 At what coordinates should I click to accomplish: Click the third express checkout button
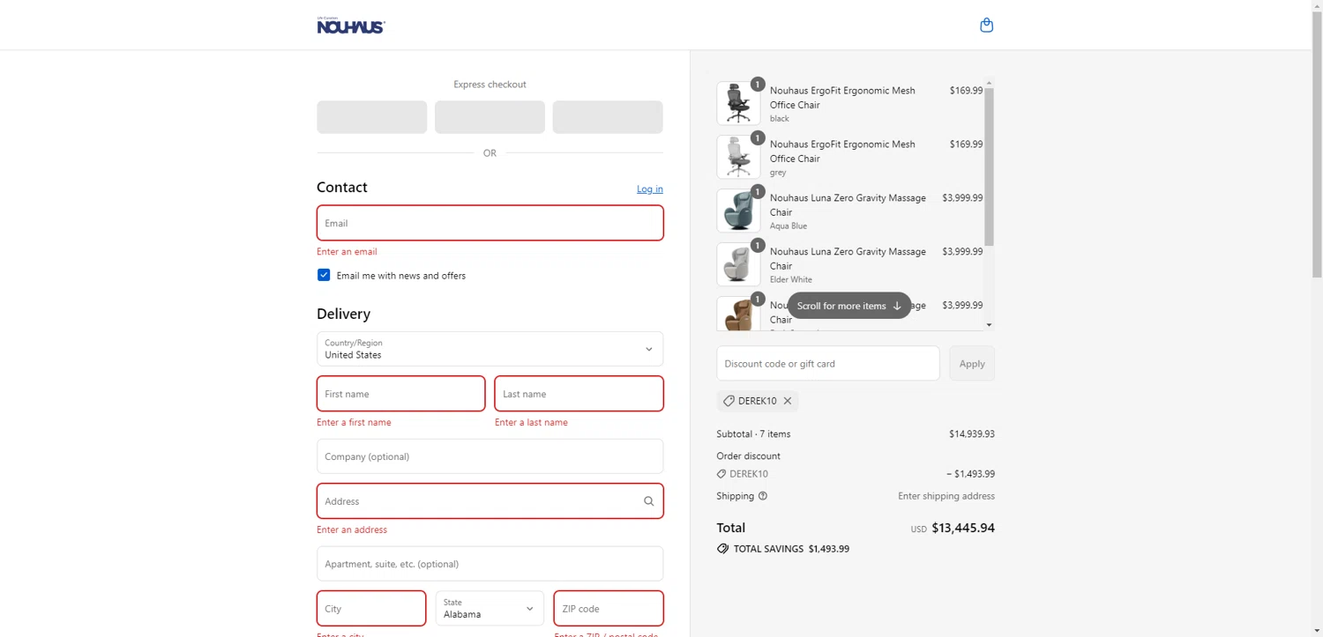608,117
